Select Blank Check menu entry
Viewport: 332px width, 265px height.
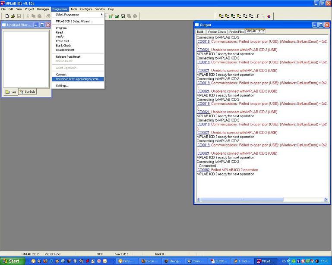coord(78,45)
